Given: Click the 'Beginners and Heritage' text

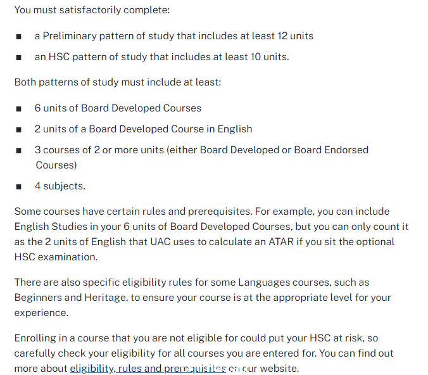Looking at the screenshot, I should coord(72,298).
